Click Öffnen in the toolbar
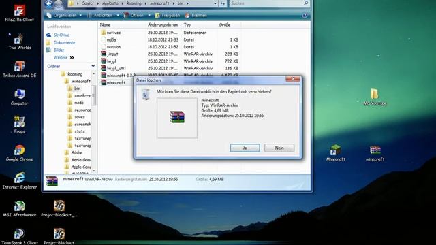This screenshot has height=245, width=436. (134, 15)
